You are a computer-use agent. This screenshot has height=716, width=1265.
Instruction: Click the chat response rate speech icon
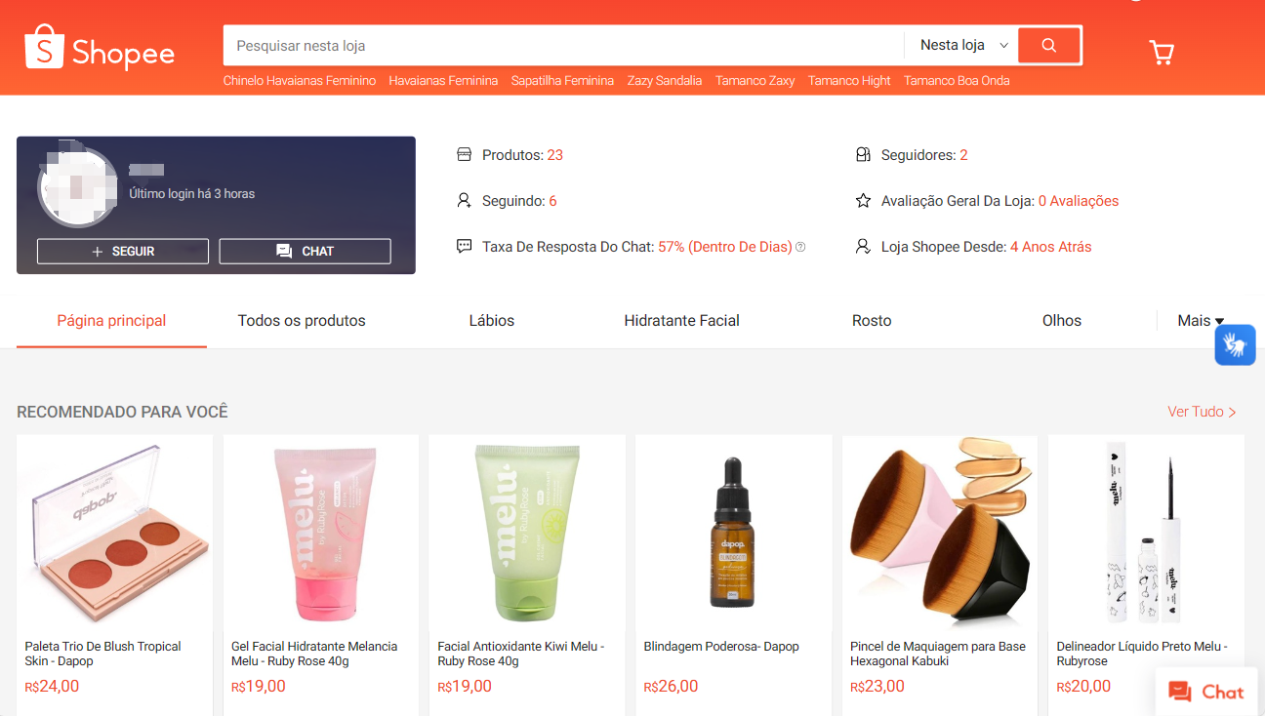point(465,246)
